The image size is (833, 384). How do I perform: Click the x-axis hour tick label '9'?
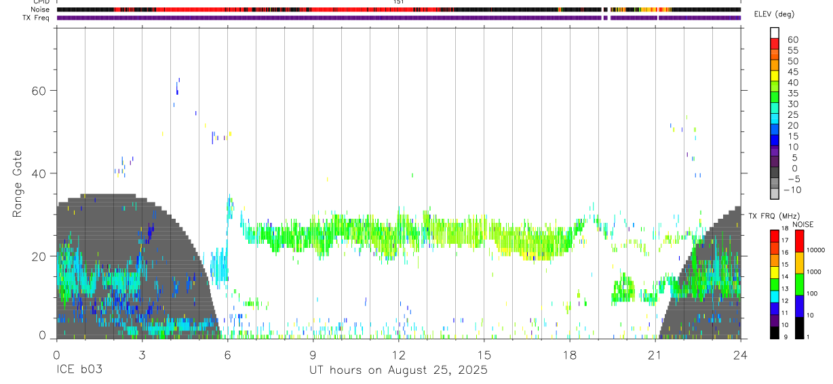tap(313, 354)
